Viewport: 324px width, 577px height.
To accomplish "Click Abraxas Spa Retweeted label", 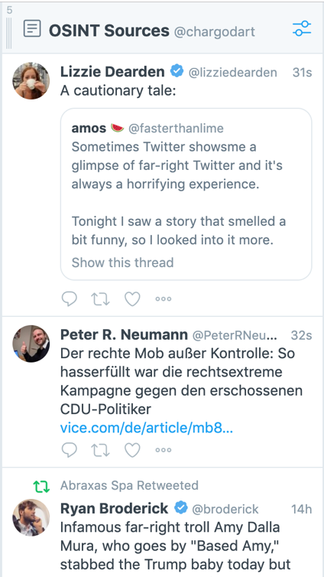I will 129,485.
